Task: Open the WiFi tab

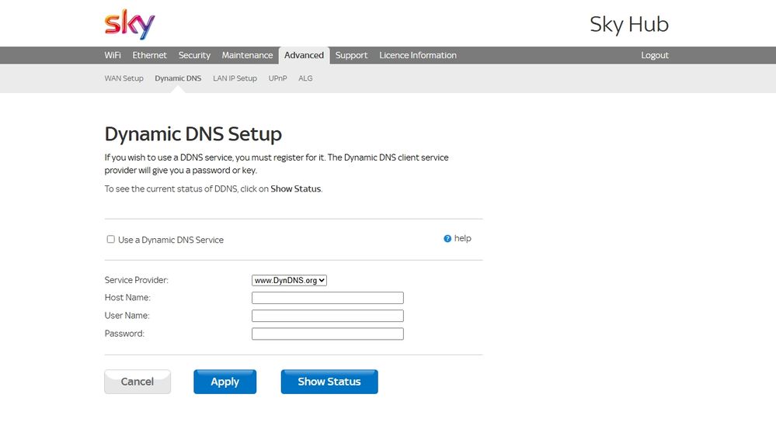Action: pyautogui.click(x=113, y=55)
